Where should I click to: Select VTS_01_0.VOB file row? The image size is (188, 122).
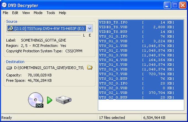141,41
